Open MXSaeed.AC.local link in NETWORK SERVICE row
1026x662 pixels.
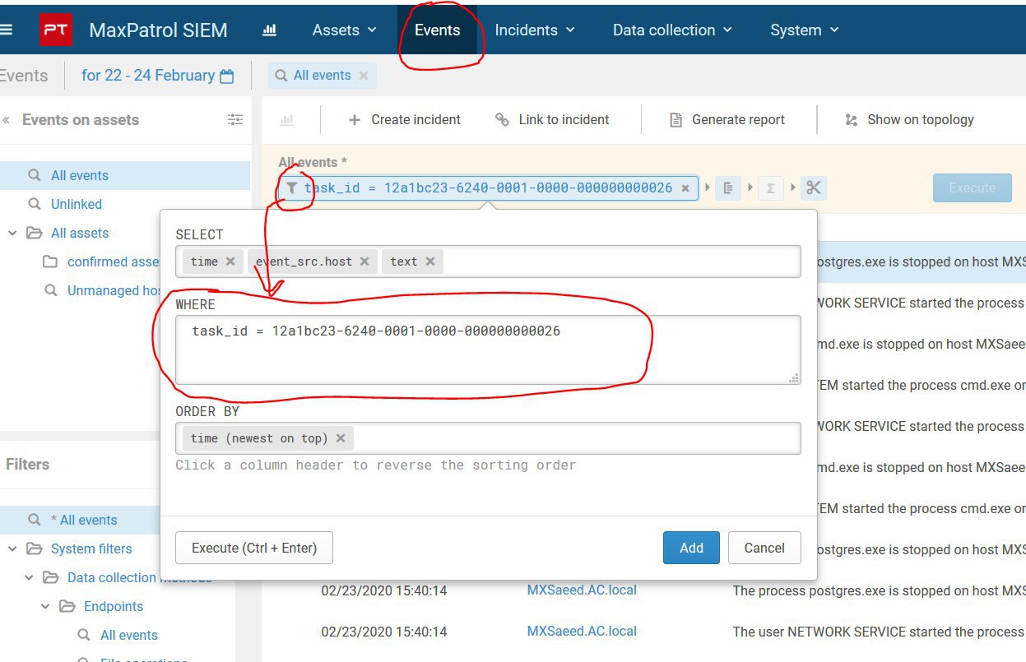point(582,631)
